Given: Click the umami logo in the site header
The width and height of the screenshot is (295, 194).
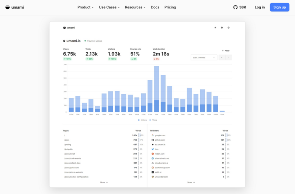Looking at the screenshot, I should 14,7.
